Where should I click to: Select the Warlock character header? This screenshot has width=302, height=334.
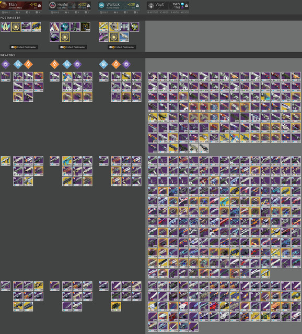tap(119, 6)
